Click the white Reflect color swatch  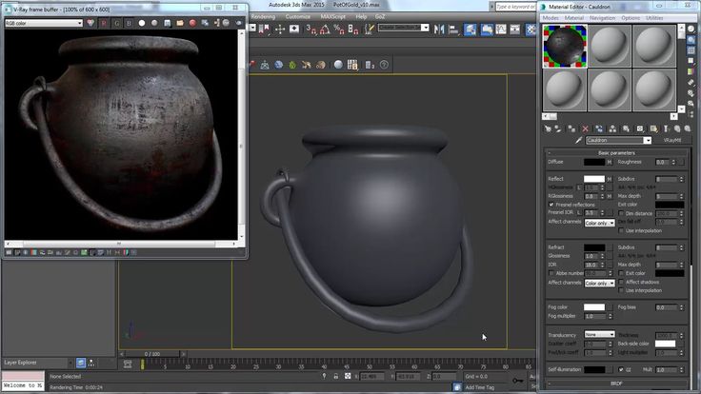594,179
